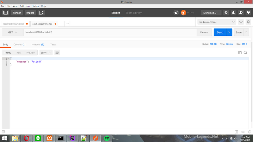
Task: Open LINE app from taskbar
Action: click(38, 138)
